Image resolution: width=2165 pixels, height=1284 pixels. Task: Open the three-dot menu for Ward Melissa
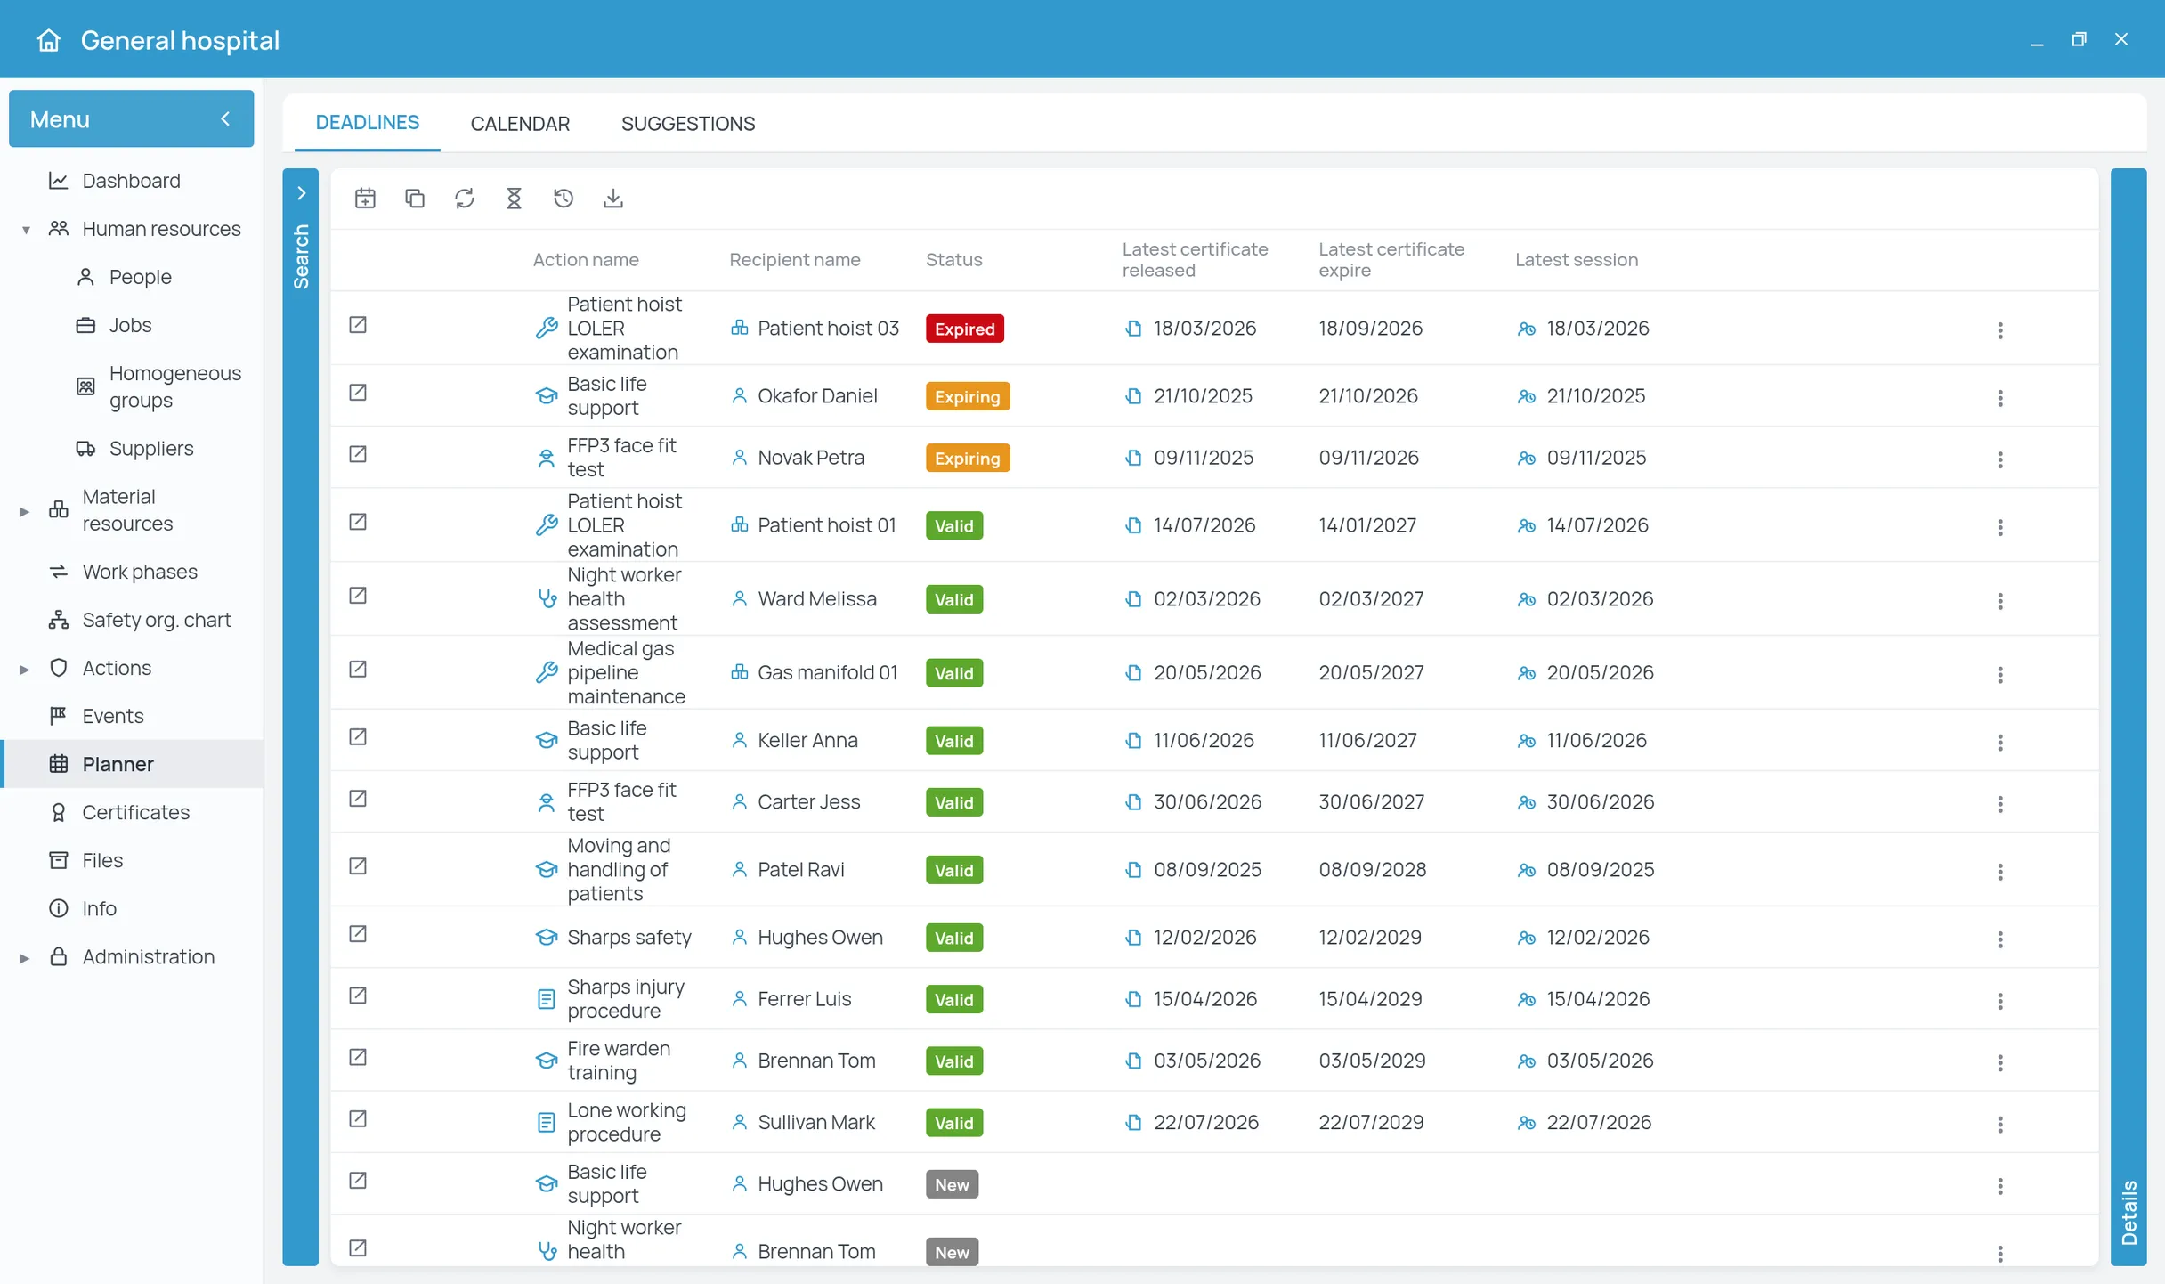tap(2000, 601)
